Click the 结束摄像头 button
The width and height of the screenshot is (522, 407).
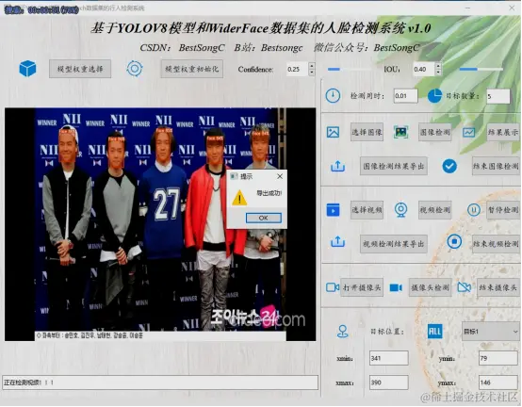pyautogui.click(x=498, y=287)
